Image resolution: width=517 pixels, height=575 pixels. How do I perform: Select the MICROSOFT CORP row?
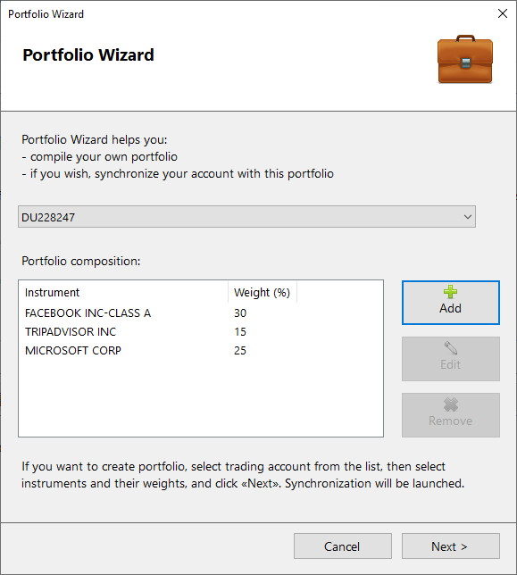(x=201, y=350)
